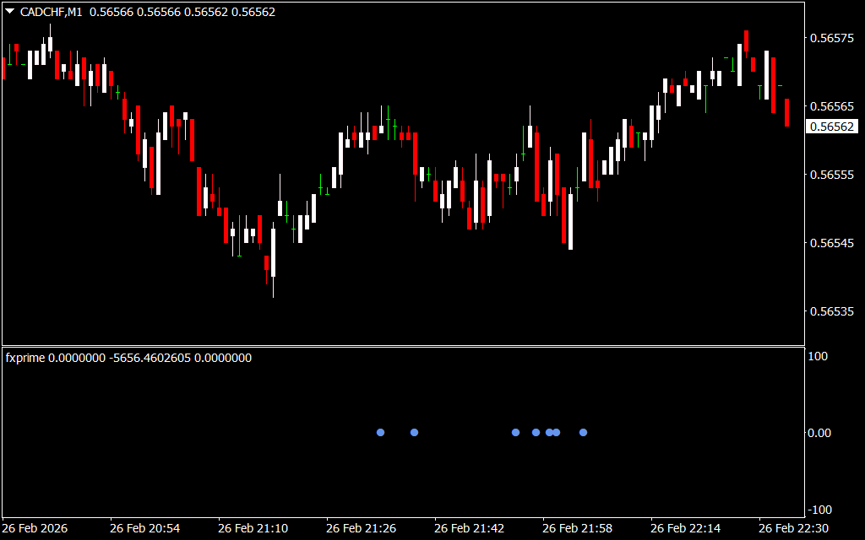Select the 26 Feb 21:26 time marker
This screenshot has width=865, height=540.
[361, 528]
